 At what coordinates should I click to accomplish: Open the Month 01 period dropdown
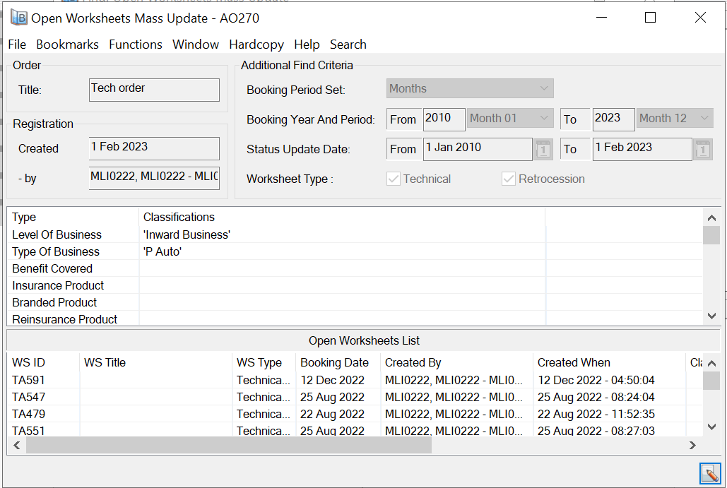coord(510,119)
